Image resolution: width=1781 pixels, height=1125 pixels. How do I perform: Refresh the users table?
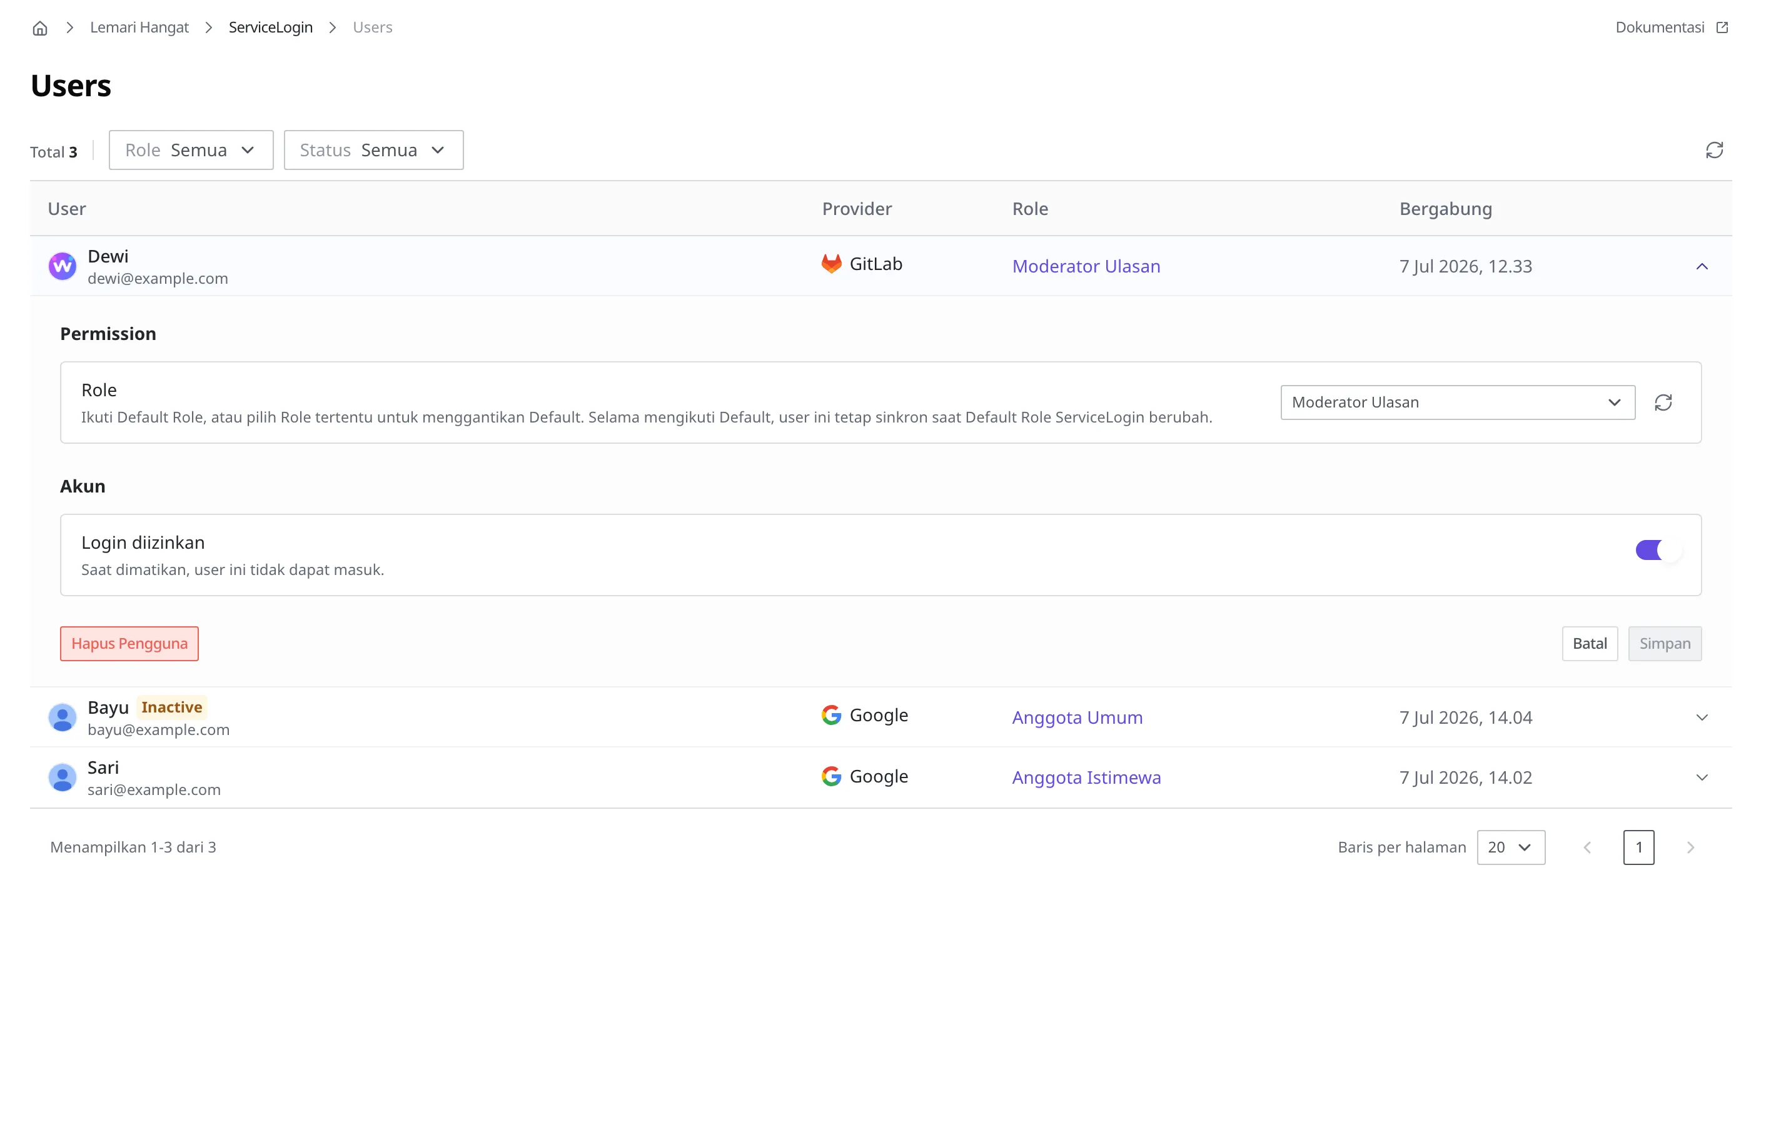1715,150
